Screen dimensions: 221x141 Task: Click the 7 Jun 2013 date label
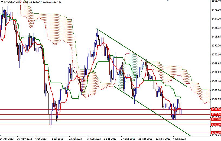tap(40, 139)
